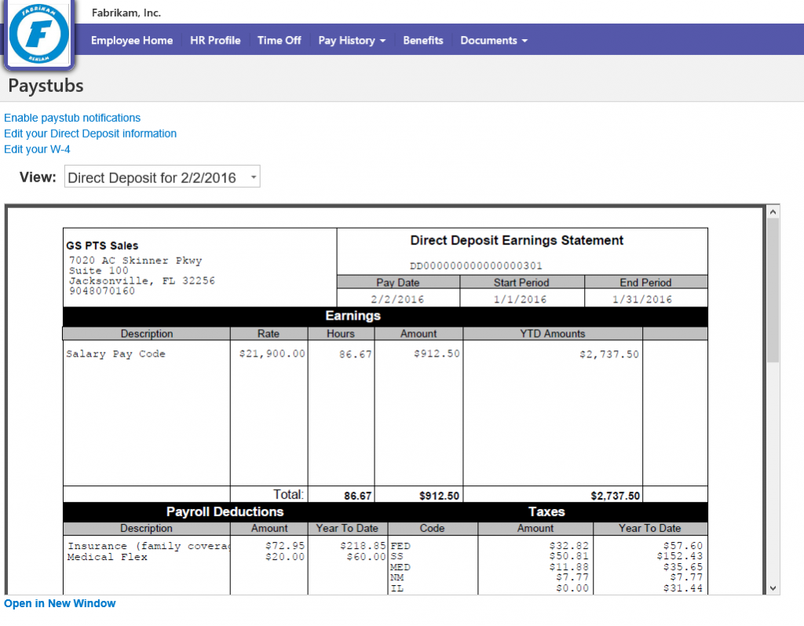Expand the Pay History dropdown menu
804x626 pixels.
(x=352, y=41)
